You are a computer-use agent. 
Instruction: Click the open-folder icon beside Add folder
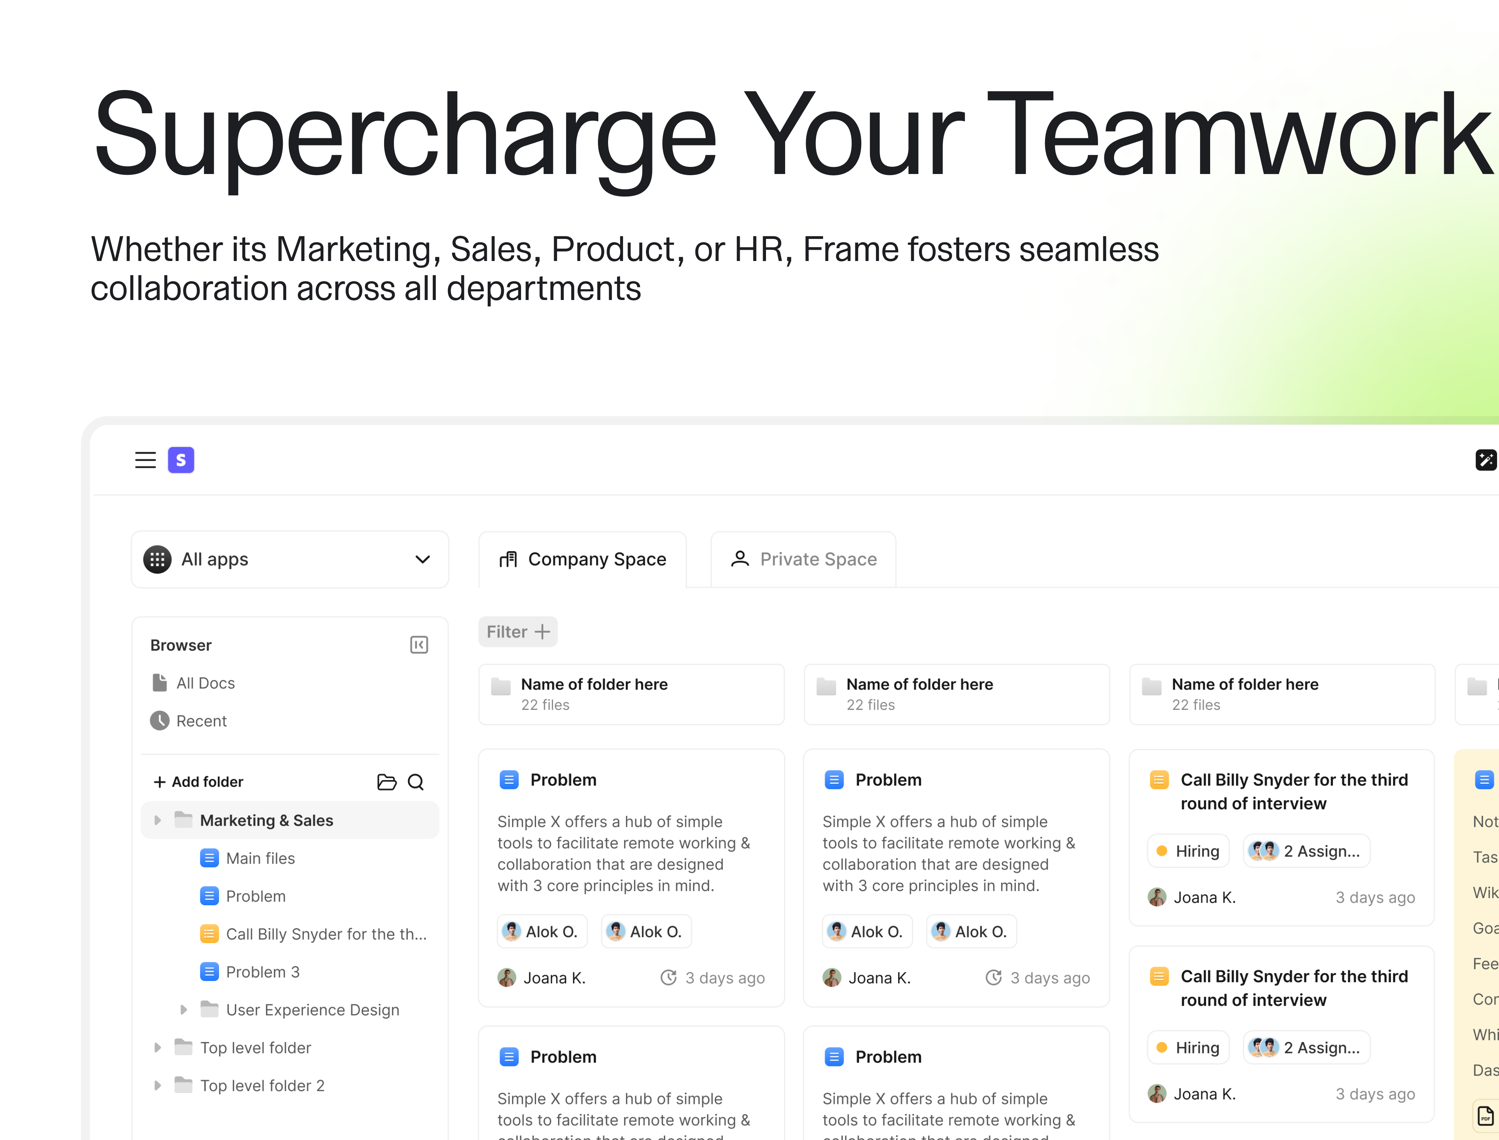(386, 782)
